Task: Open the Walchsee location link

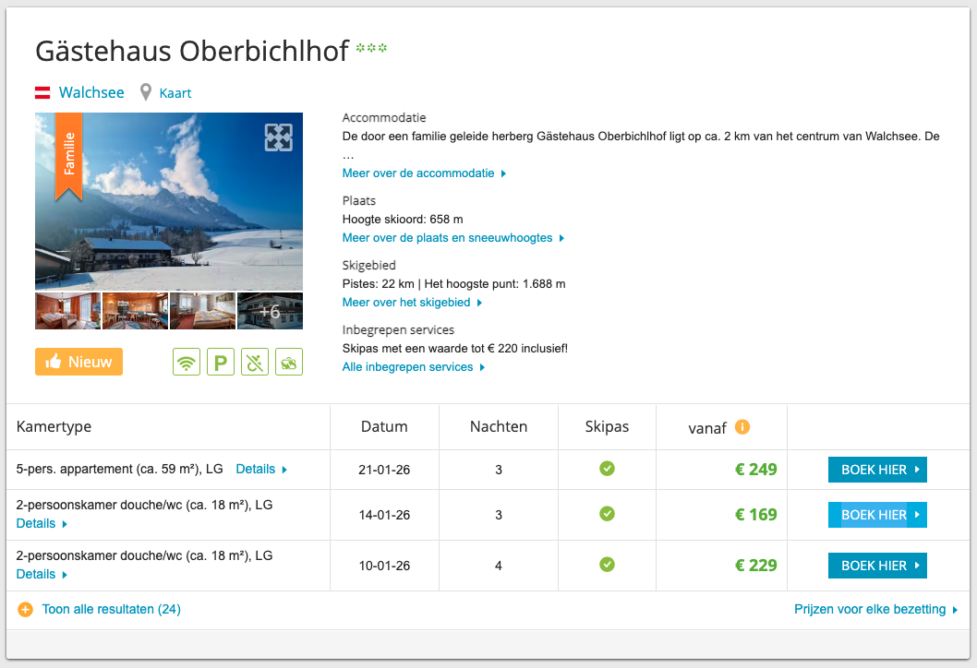Action: click(x=92, y=92)
